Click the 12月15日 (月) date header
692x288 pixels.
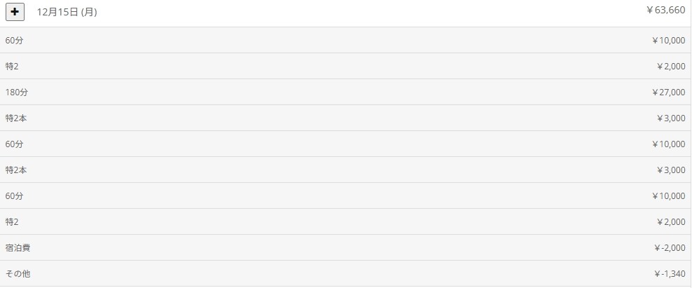click(x=67, y=13)
